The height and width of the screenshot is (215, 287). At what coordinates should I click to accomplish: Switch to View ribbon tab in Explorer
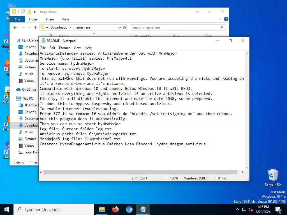coord(65,19)
